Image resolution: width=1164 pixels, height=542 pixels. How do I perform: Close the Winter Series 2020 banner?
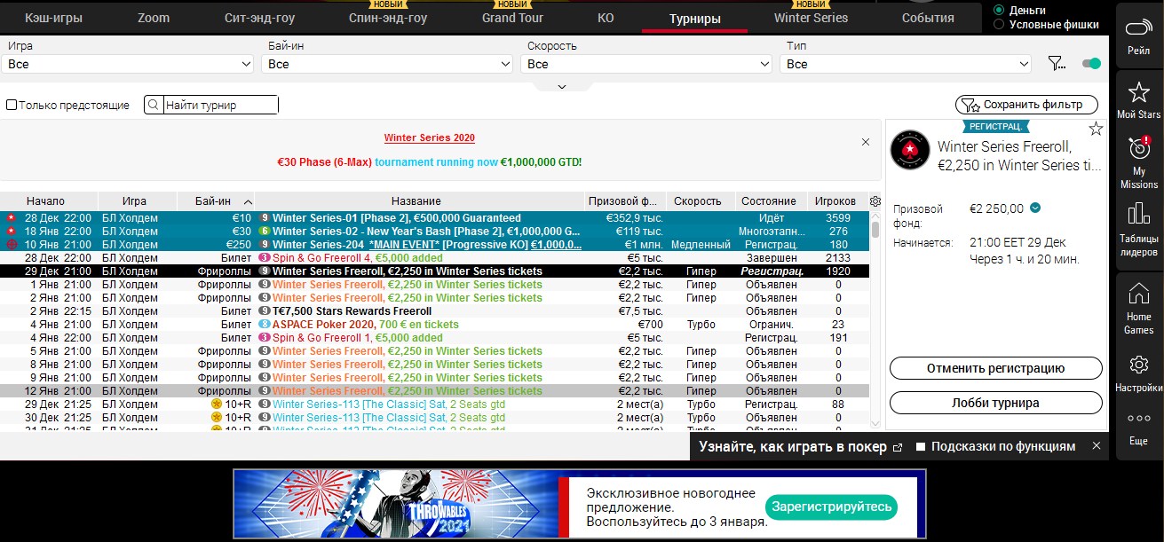click(866, 142)
